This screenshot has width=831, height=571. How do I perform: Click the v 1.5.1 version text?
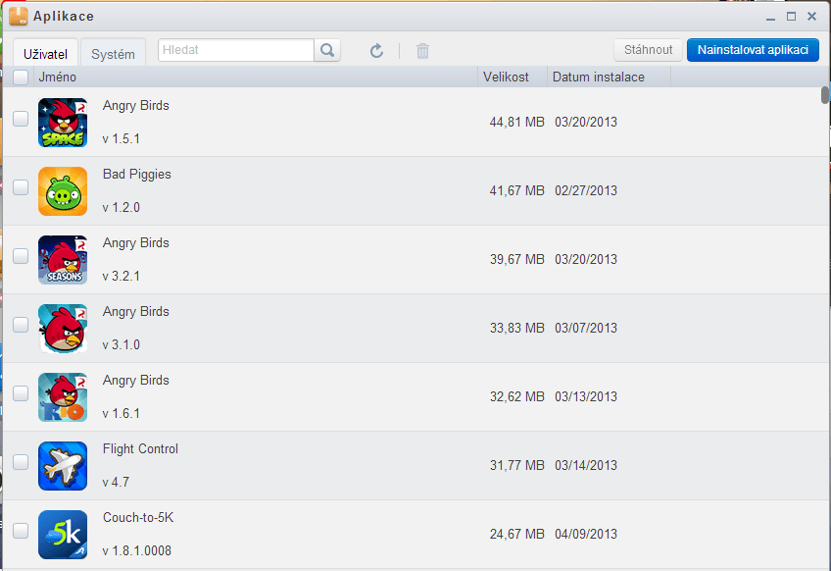click(x=122, y=139)
